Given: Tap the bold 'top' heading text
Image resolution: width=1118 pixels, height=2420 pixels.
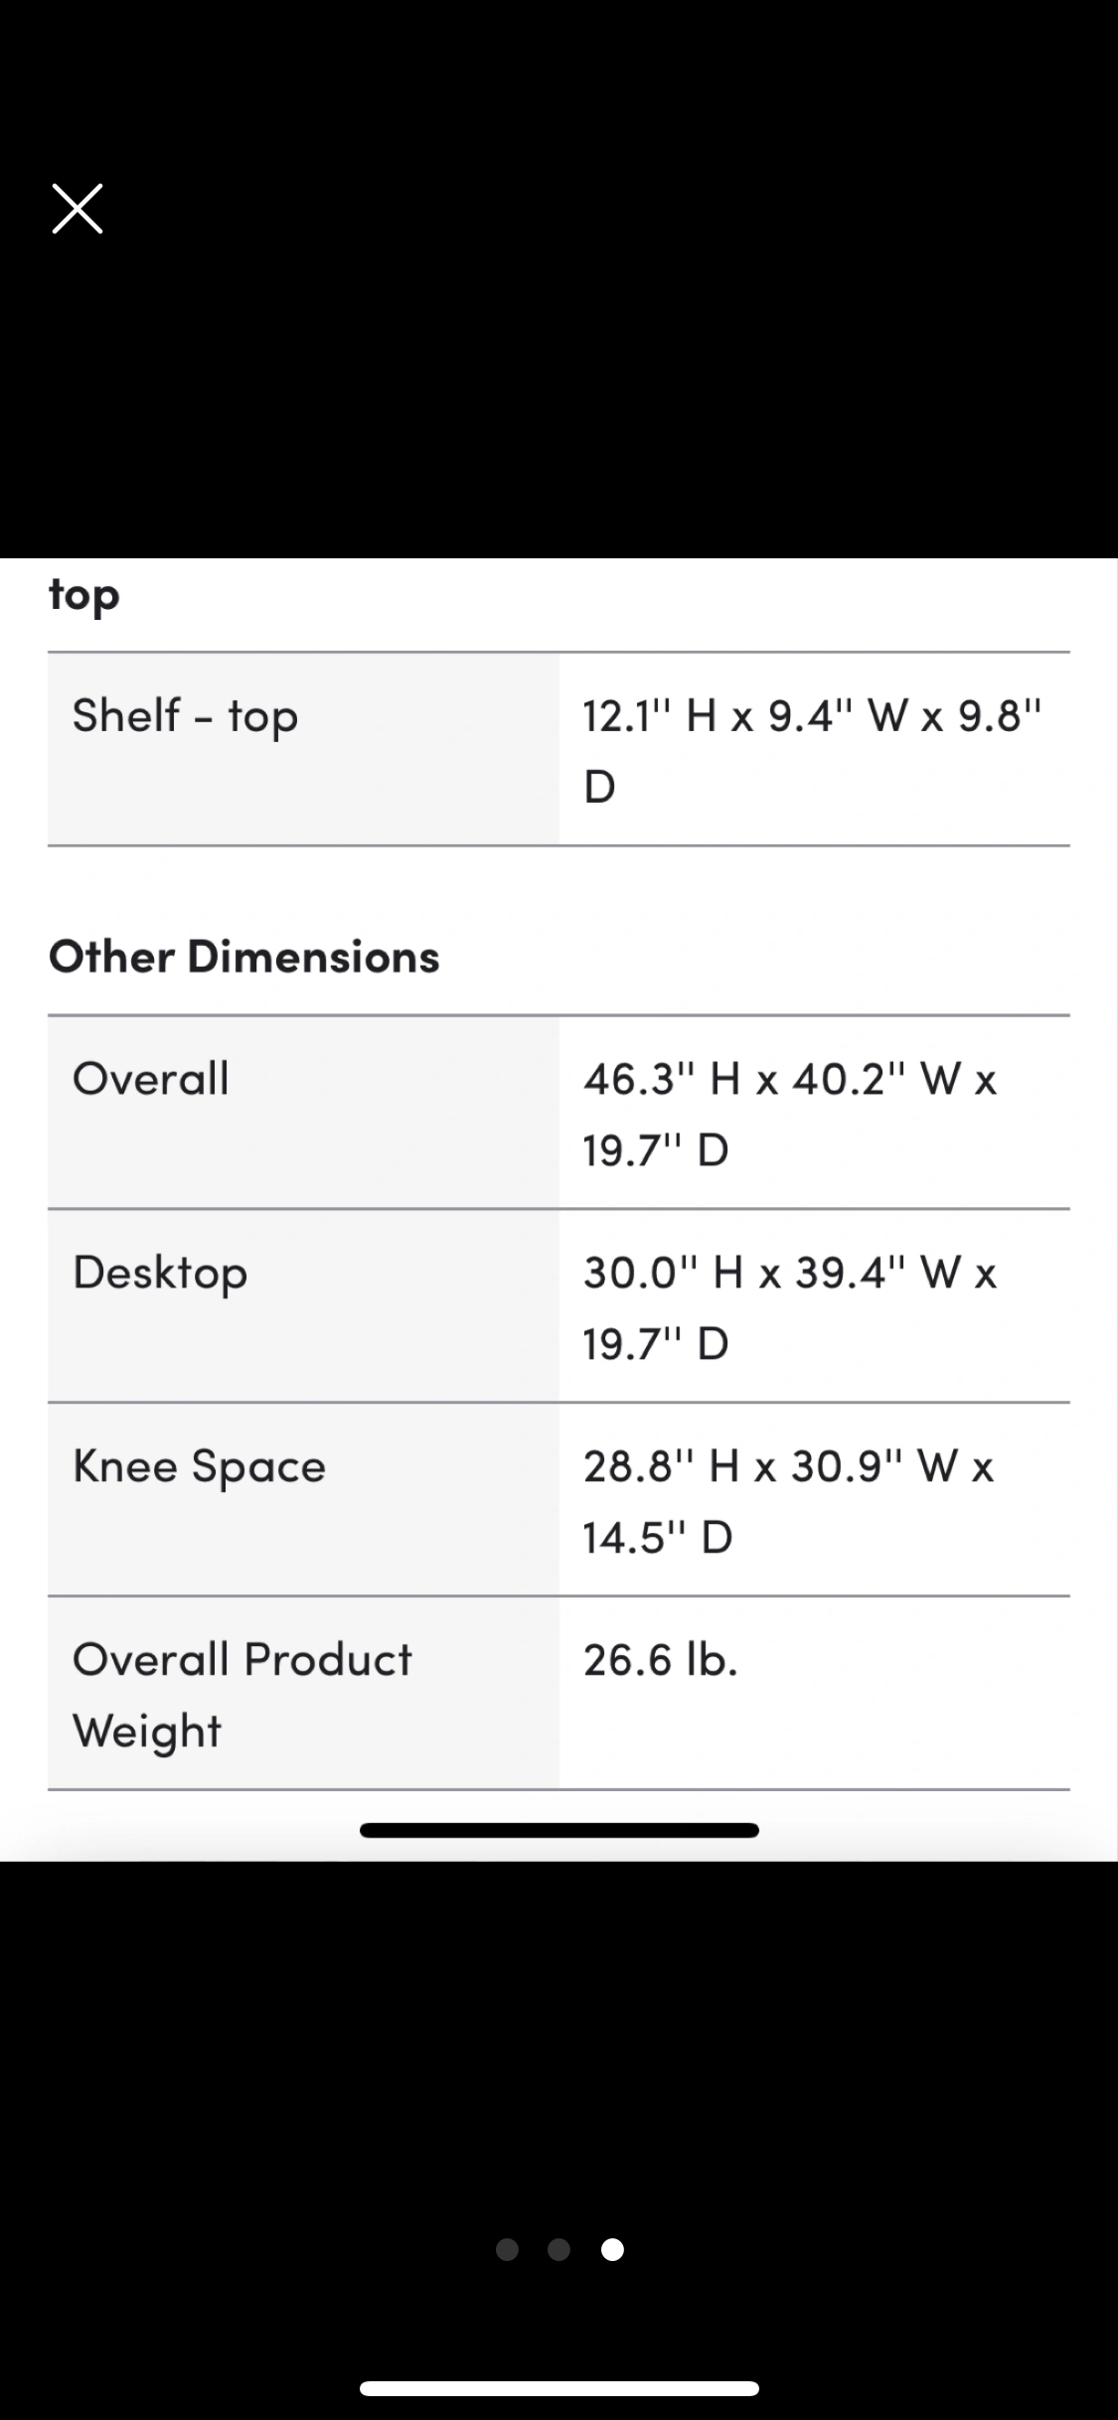Looking at the screenshot, I should pyautogui.click(x=84, y=596).
